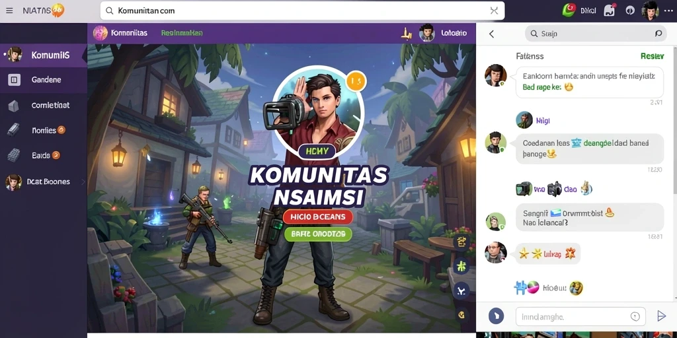Image resolution: width=677 pixels, height=338 pixels.
Task: Click the Staip search field in chat panel
Action: [x=596, y=34]
